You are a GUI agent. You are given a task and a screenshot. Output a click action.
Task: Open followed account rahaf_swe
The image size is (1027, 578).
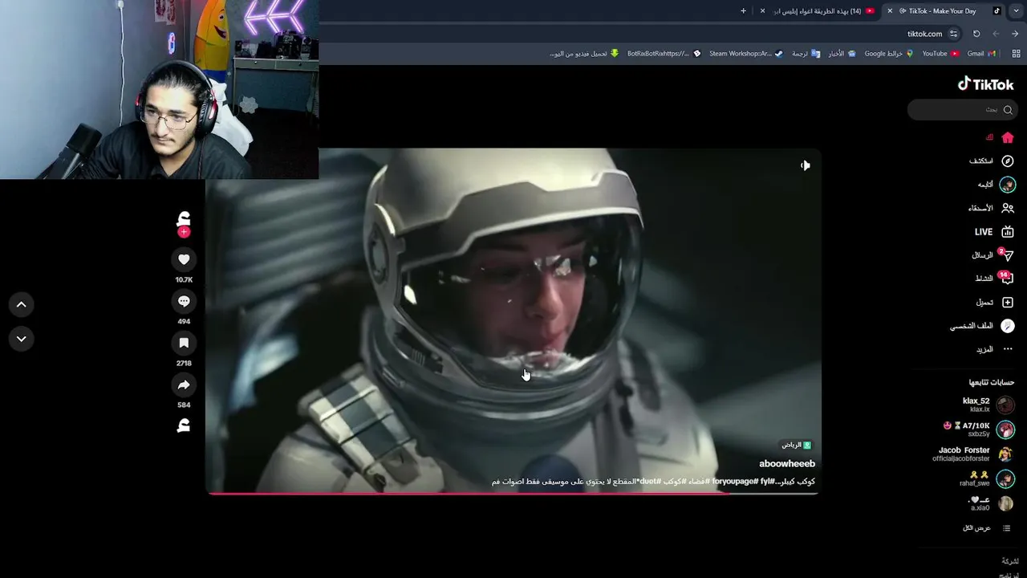pos(987,479)
